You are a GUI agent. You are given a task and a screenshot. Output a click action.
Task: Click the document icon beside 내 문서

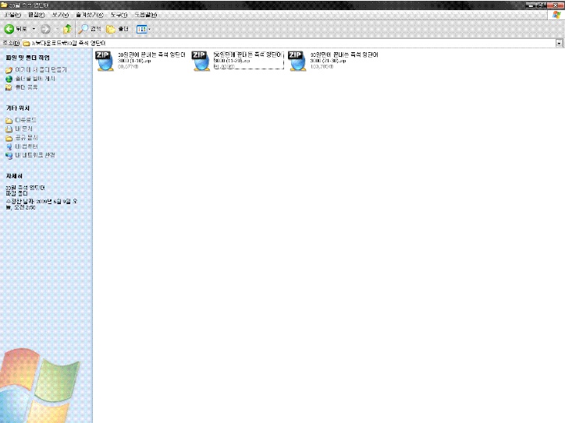pyautogui.click(x=9, y=129)
